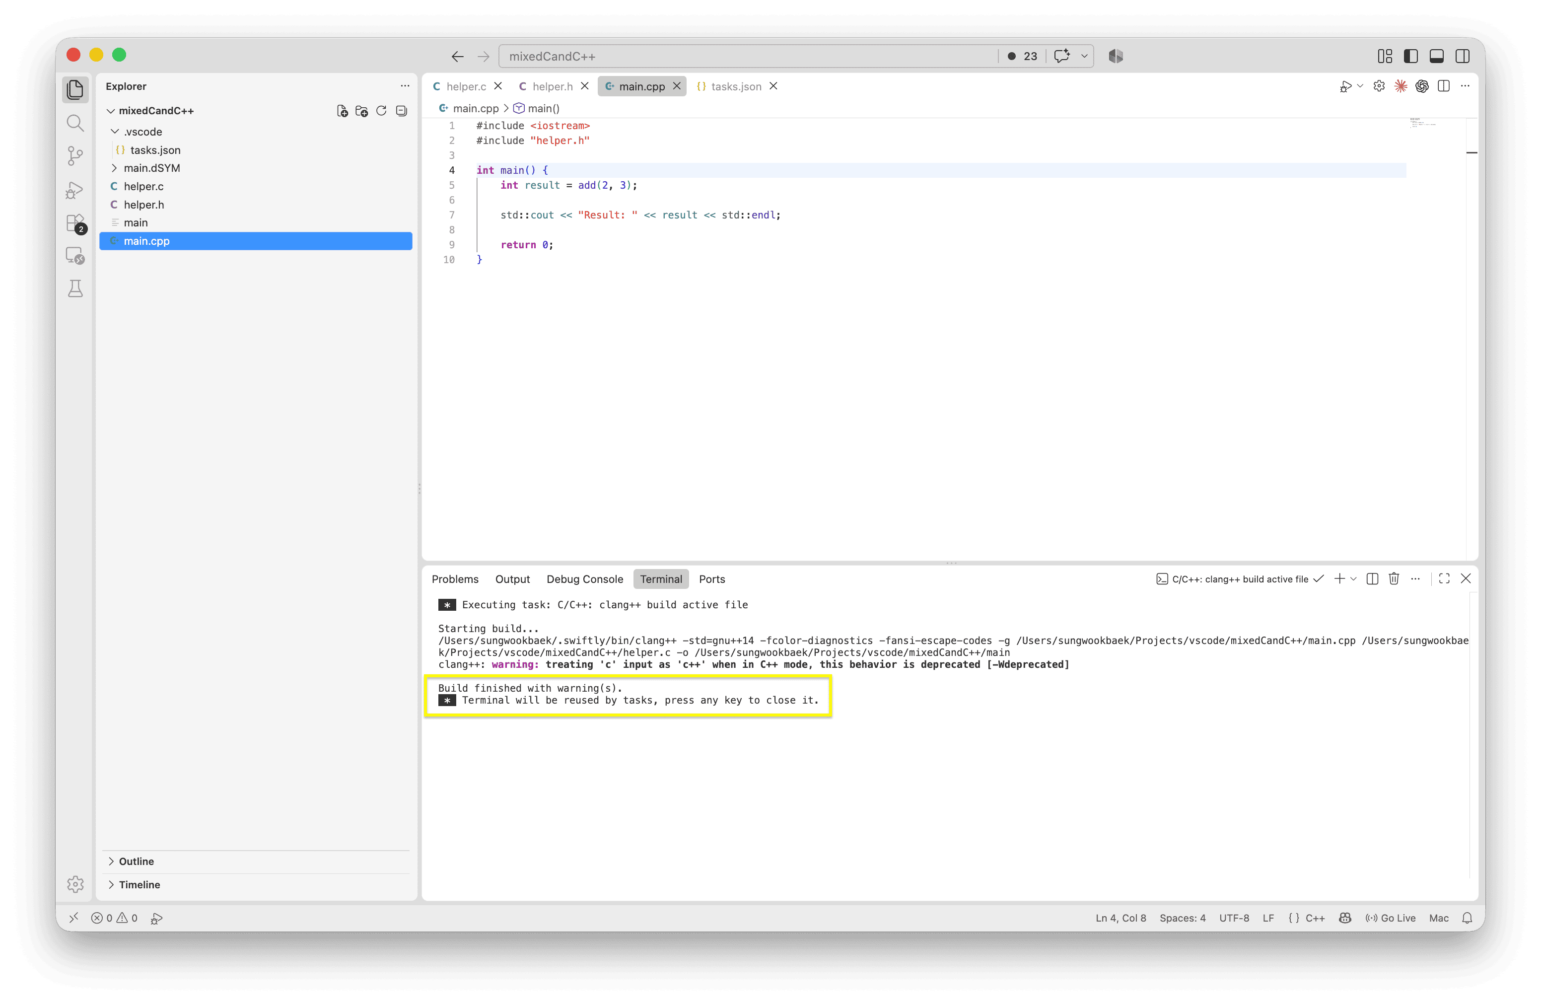This screenshot has width=1541, height=1005.
Task: Click the ChatGPT swirl icon in editor toolbar
Action: [x=1422, y=86]
